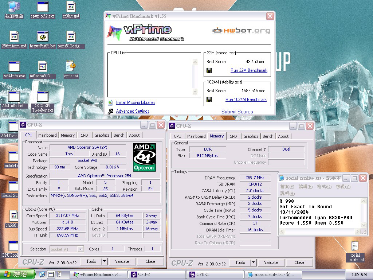This screenshot has width=373, height=280.
Task: Click save icon under 1024M Best Score
Action: pos(209,100)
